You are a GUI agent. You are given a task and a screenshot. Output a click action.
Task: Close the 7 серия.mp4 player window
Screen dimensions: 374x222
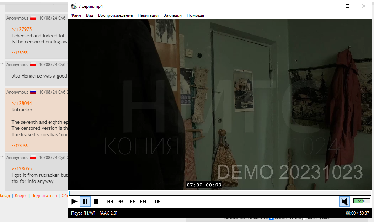pos(363,6)
